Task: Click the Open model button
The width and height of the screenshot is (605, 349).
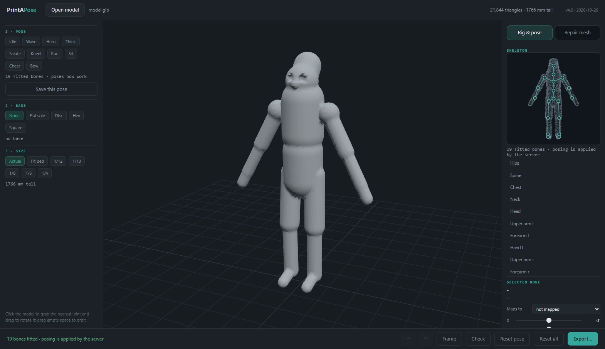Action: click(x=65, y=10)
